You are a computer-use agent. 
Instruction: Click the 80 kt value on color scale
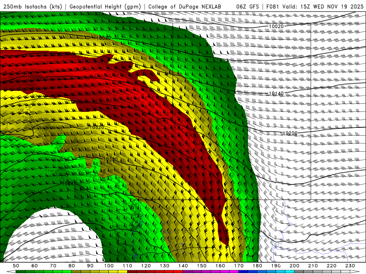tap(72, 266)
